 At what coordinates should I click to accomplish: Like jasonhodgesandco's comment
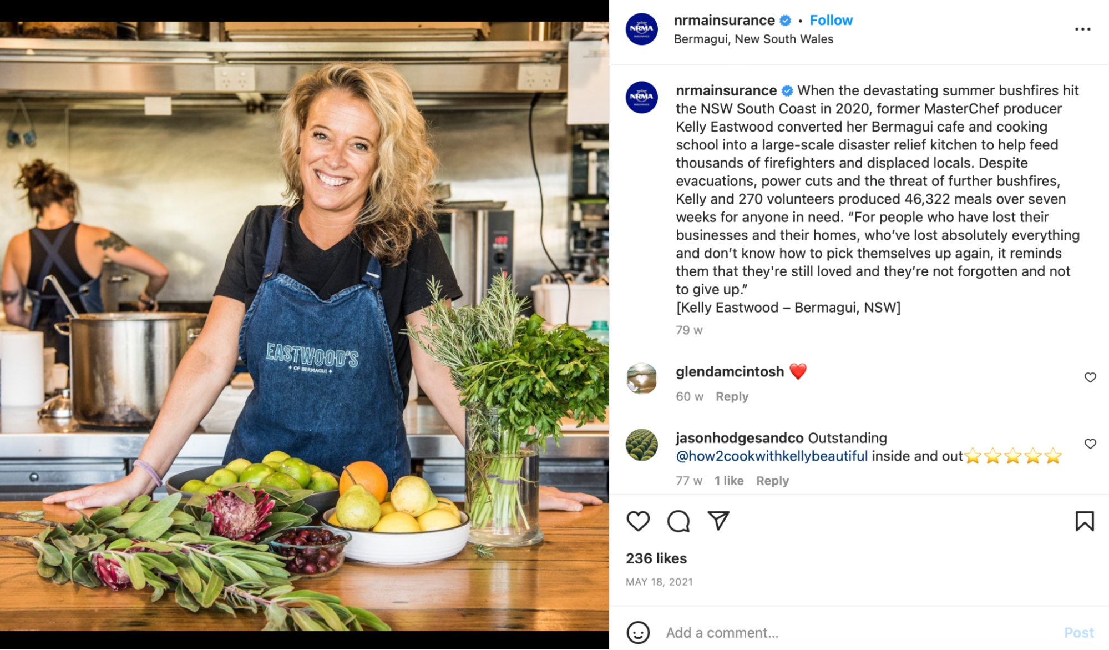click(1090, 444)
